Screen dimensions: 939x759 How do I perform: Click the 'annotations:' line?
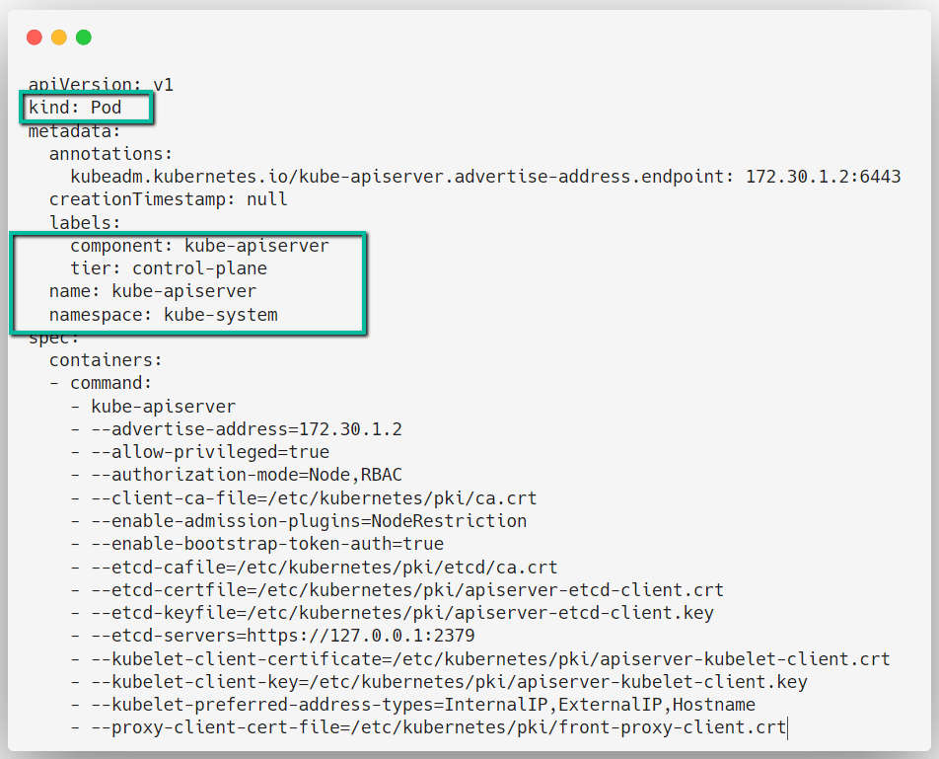(x=110, y=153)
